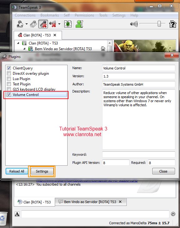This screenshot has width=180, height=228.
Task: Click the Connect/away status toolbar icon
Action: coord(20,24)
